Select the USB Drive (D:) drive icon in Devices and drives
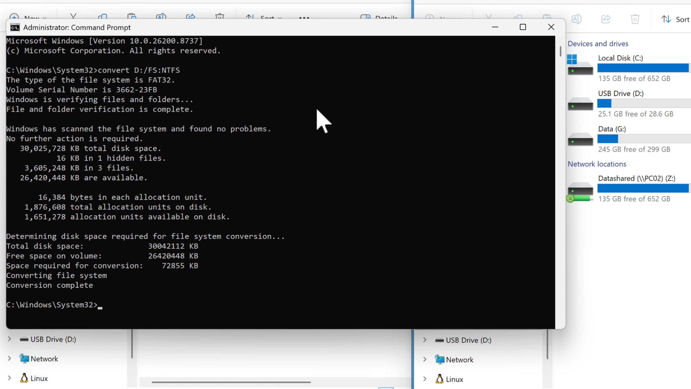The height and width of the screenshot is (389, 691). [x=580, y=104]
